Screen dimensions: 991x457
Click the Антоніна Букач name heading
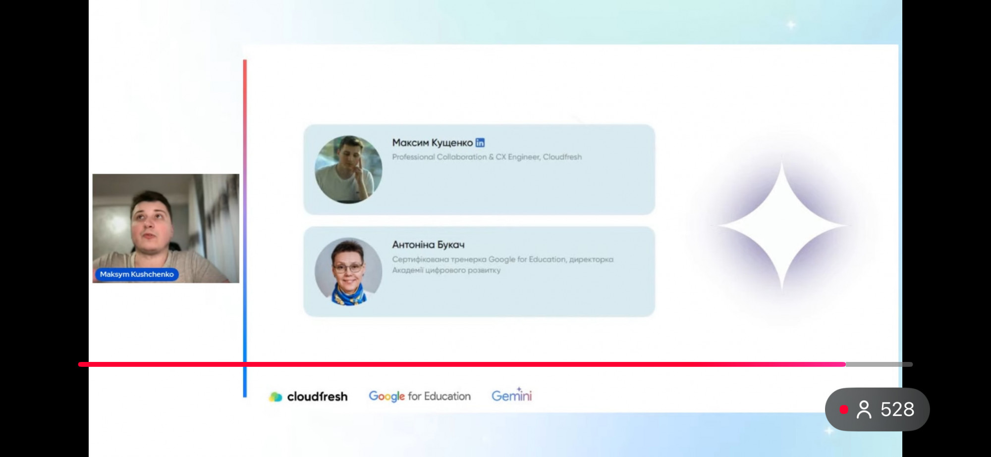(x=428, y=245)
